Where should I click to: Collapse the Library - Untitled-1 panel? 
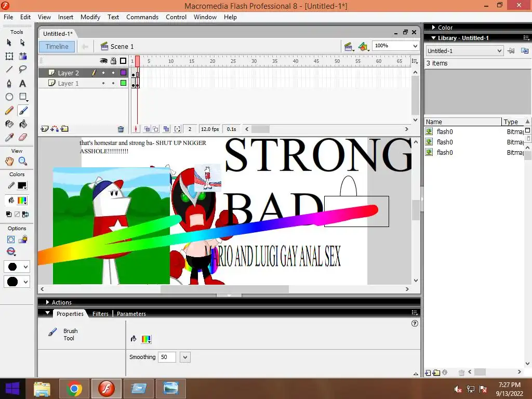[434, 38]
